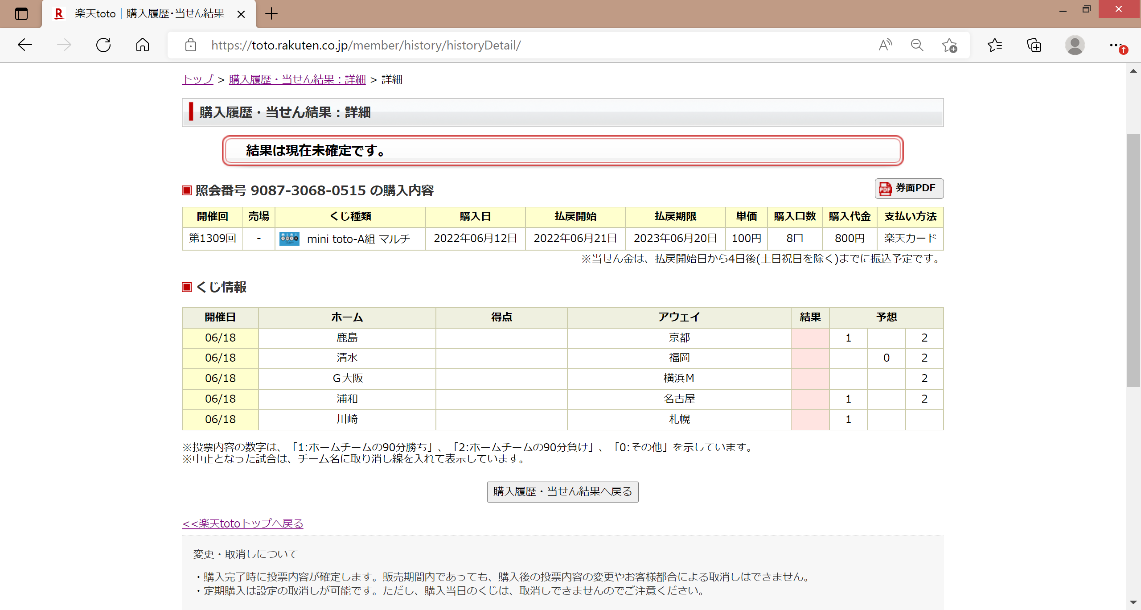Select the 鹿島 home team cell
1141x610 pixels.
click(x=347, y=338)
